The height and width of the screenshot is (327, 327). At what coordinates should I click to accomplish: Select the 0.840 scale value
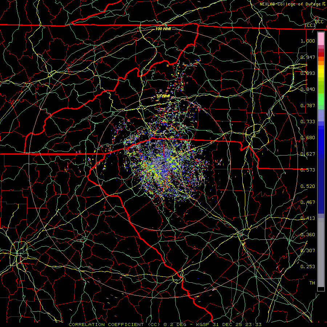(308, 89)
